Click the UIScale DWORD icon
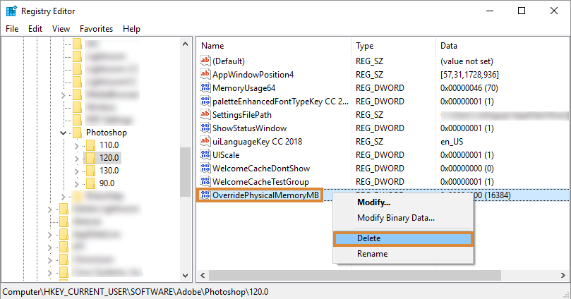Image resolution: width=571 pixels, height=299 pixels. pos(206,155)
